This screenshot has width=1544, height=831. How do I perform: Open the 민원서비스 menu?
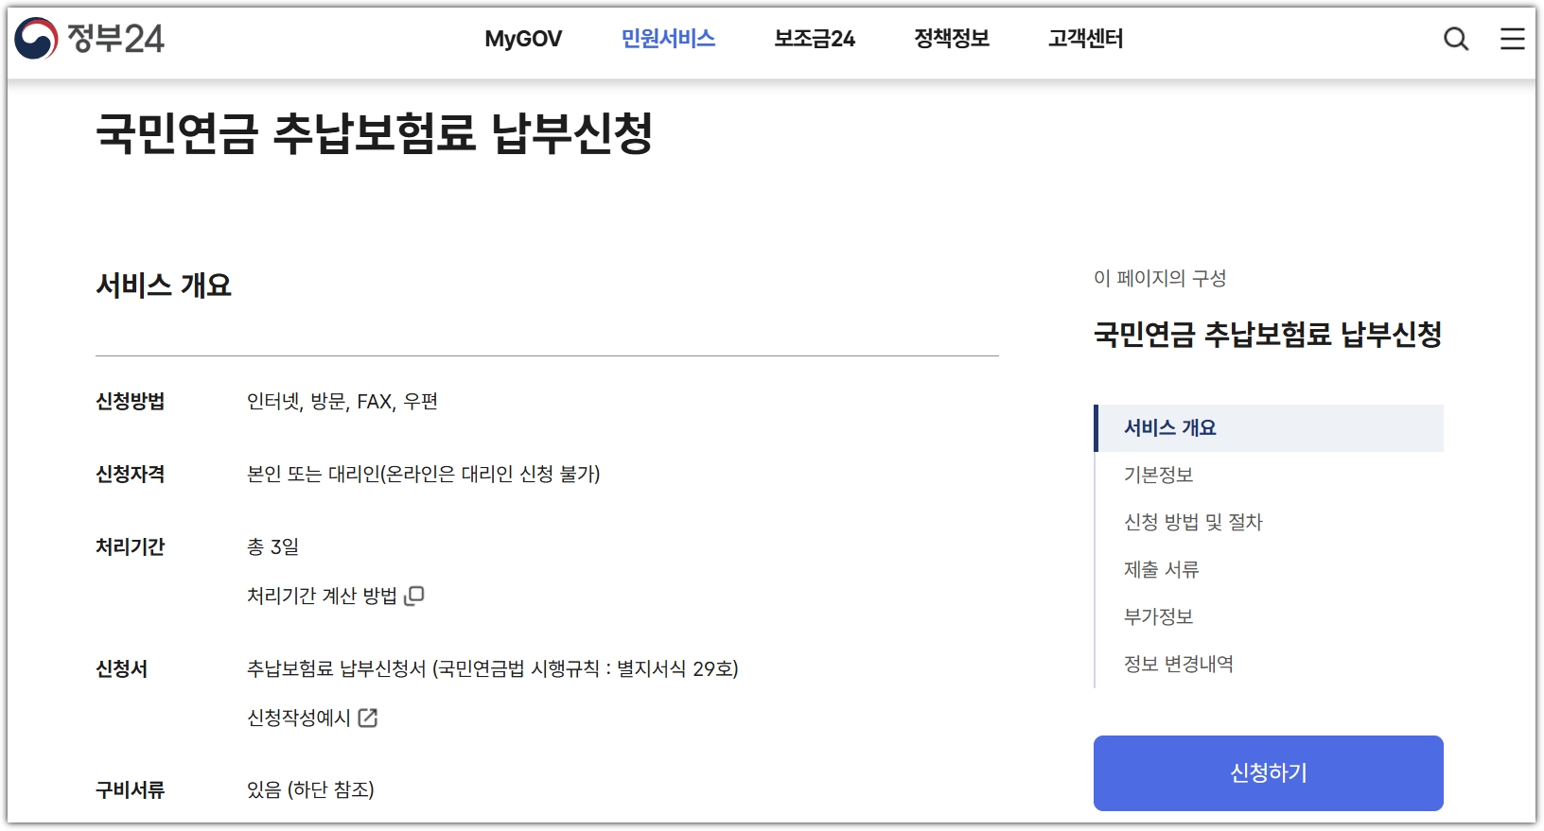click(x=669, y=39)
